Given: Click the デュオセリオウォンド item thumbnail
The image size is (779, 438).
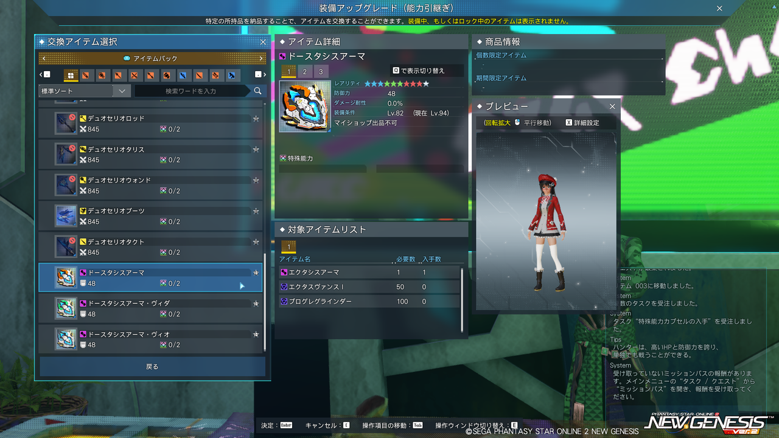Looking at the screenshot, I should [x=66, y=186].
